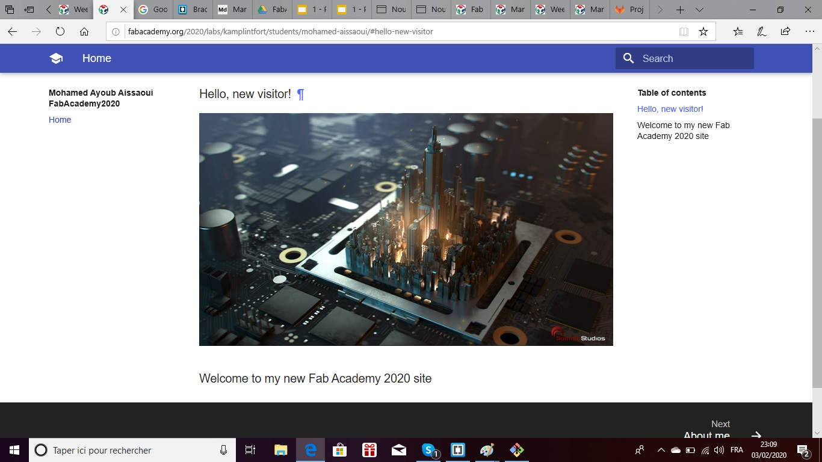The height and width of the screenshot is (462, 822).
Task: Click the Search field in the blue header
Action: 685,58
